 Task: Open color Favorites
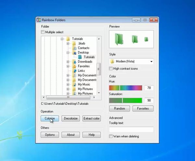(143, 109)
